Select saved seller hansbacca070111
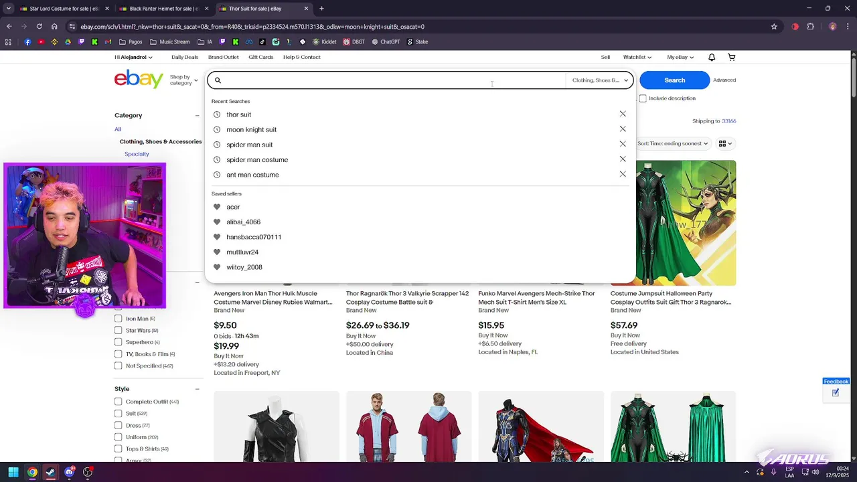Viewport: 857px width, 482px height. (254, 237)
